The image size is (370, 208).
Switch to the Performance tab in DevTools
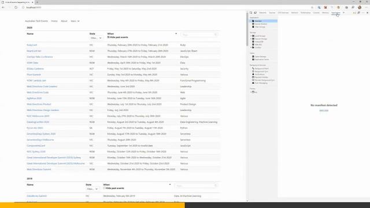coord(306,13)
